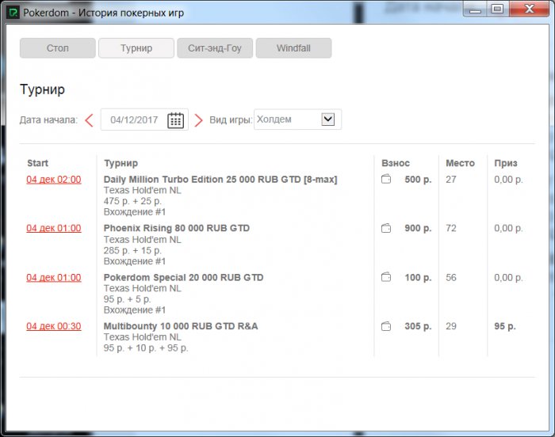Open the Сит-энд-Гоу tab

point(215,48)
